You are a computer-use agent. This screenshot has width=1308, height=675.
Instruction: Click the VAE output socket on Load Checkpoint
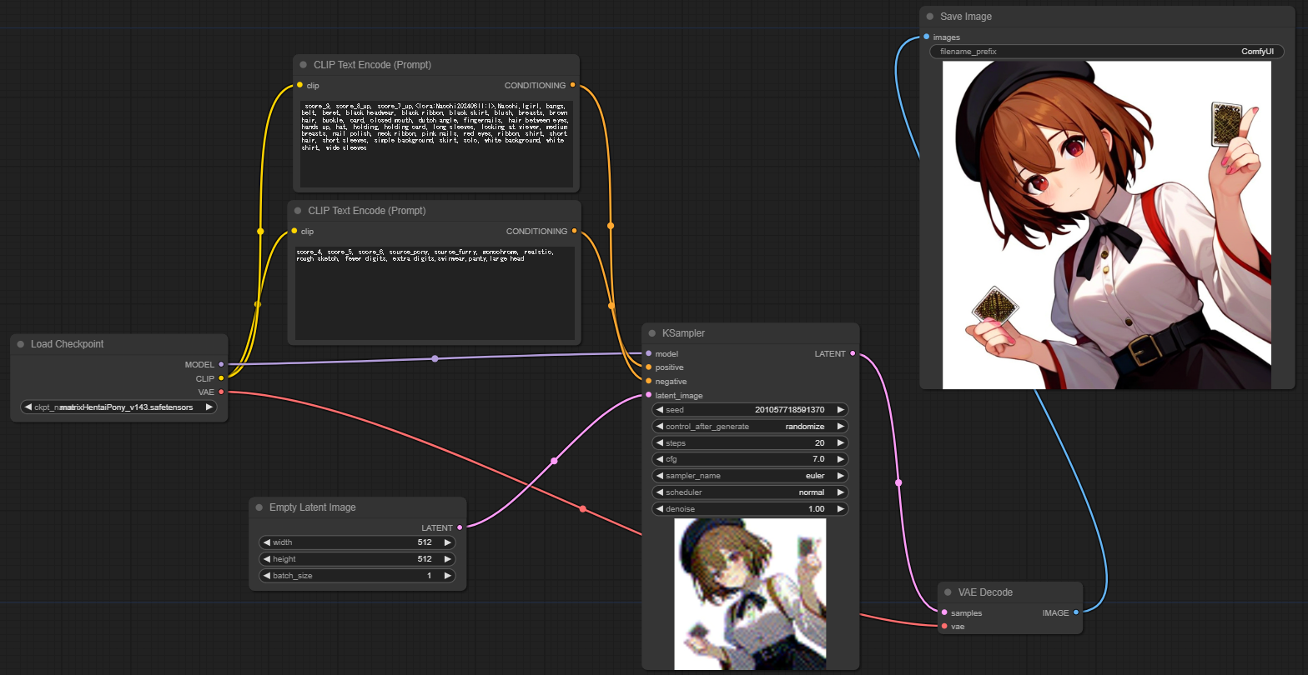pyautogui.click(x=221, y=392)
